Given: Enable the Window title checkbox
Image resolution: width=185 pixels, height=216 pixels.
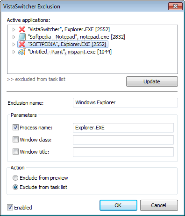Looking at the screenshot, I should [x=15, y=151].
